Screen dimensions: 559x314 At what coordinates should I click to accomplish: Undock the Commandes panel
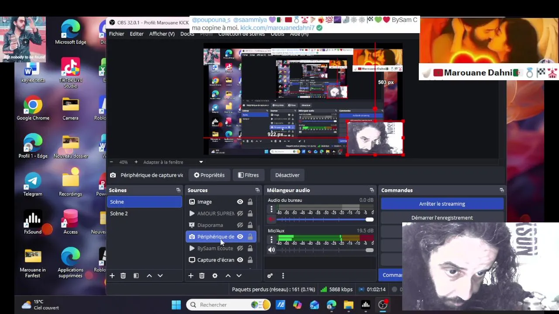tap(502, 190)
